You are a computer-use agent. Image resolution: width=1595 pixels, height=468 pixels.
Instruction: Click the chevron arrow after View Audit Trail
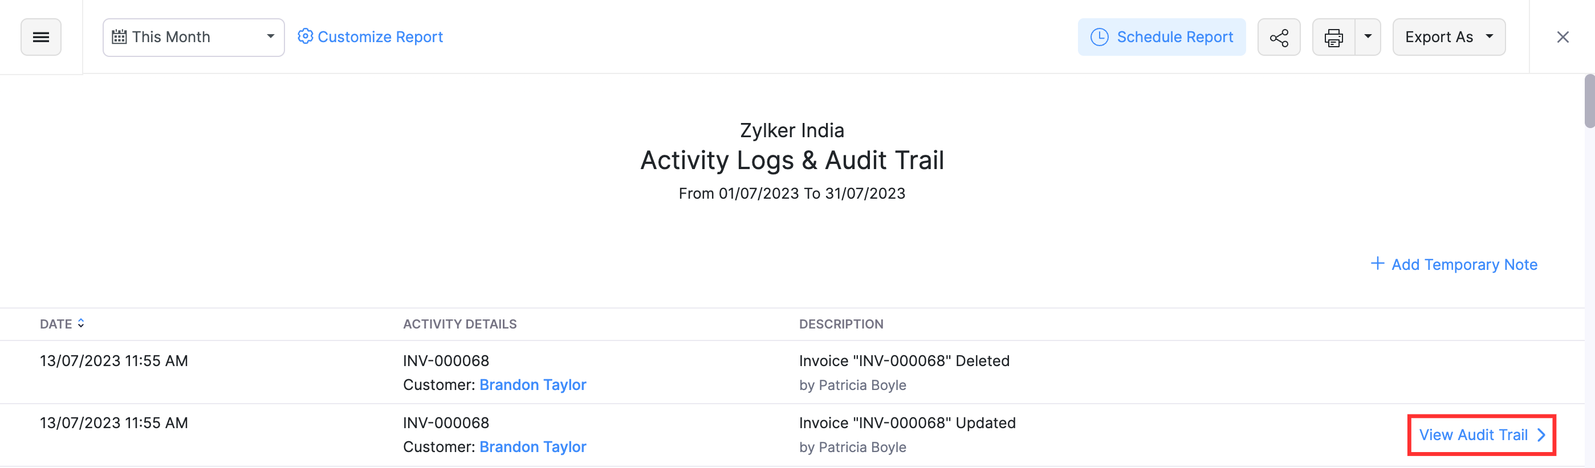(x=1540, y=434)
